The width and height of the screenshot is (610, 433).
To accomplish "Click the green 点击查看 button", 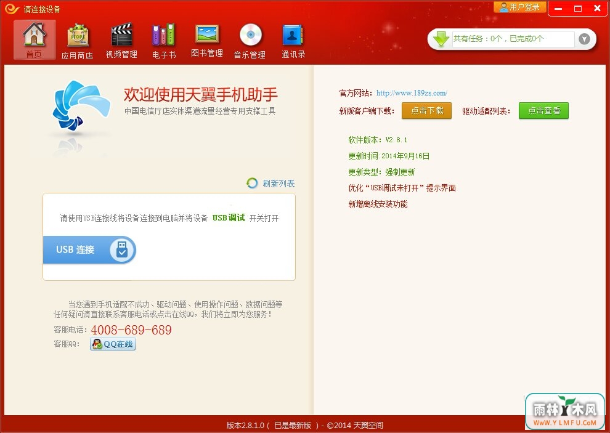I will [543, 110].
